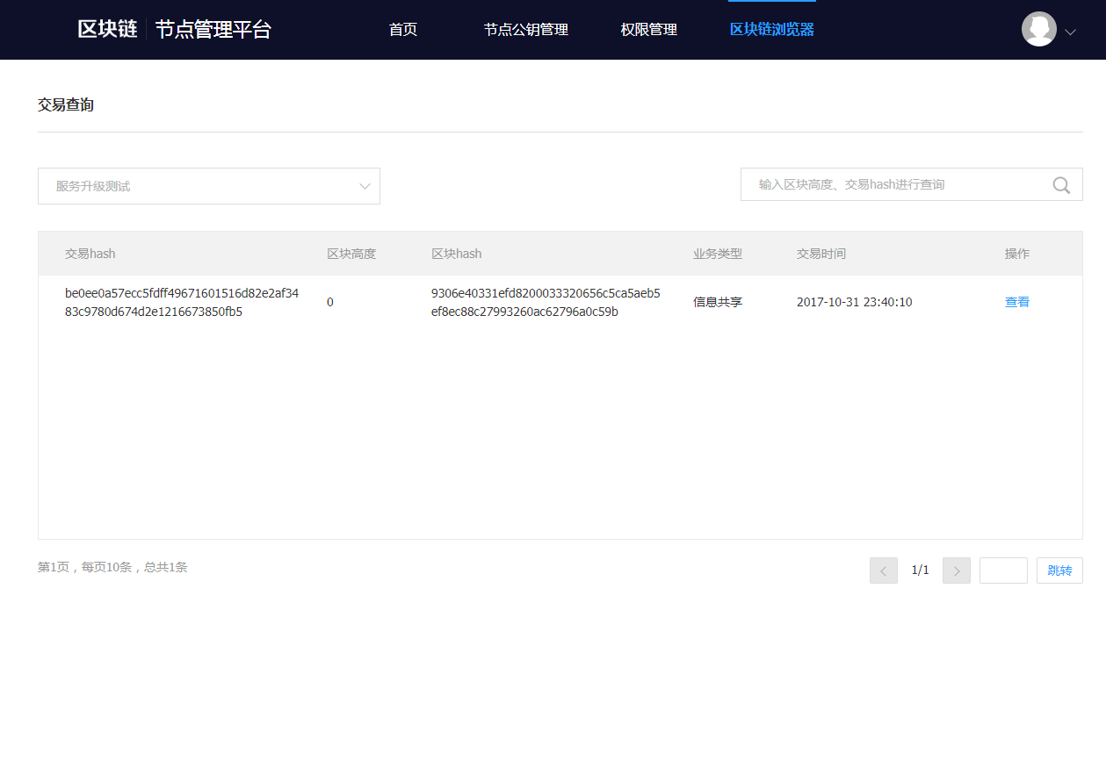Open 权限管理 in the navigation bar
This screenshot has width=1106, height=775.
648,30
